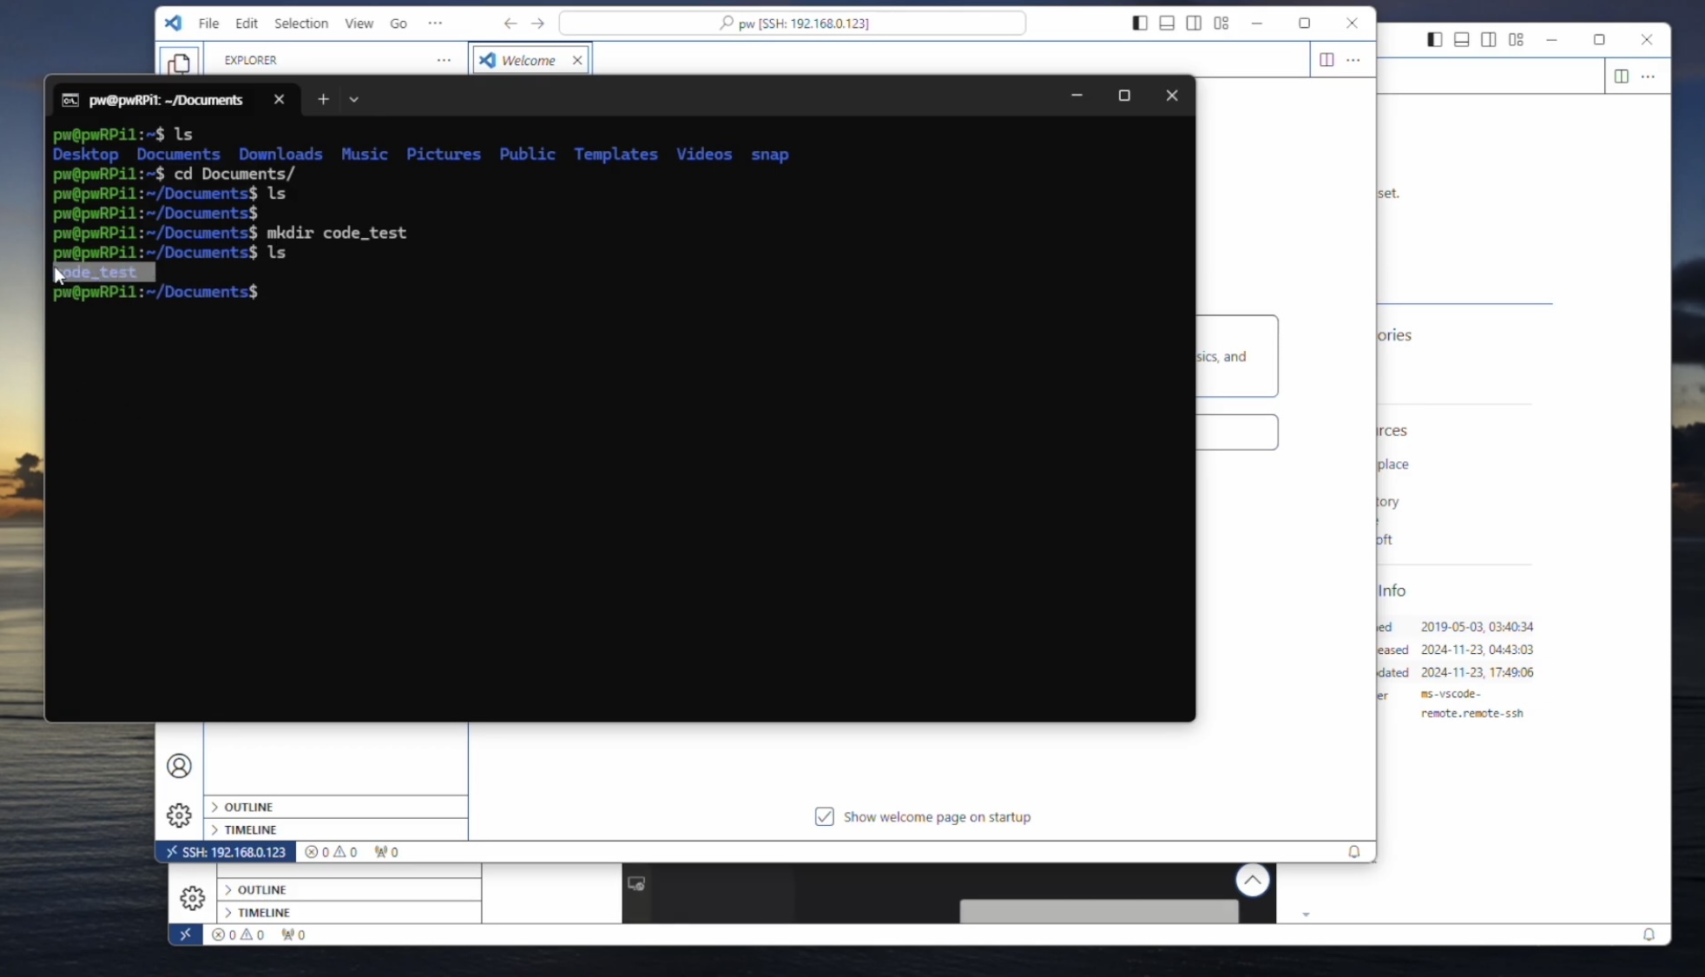The height and width of the screenshot is (977, 1705).
Task: Open the Explorer icon in activity bar
Action: [179, 63]
